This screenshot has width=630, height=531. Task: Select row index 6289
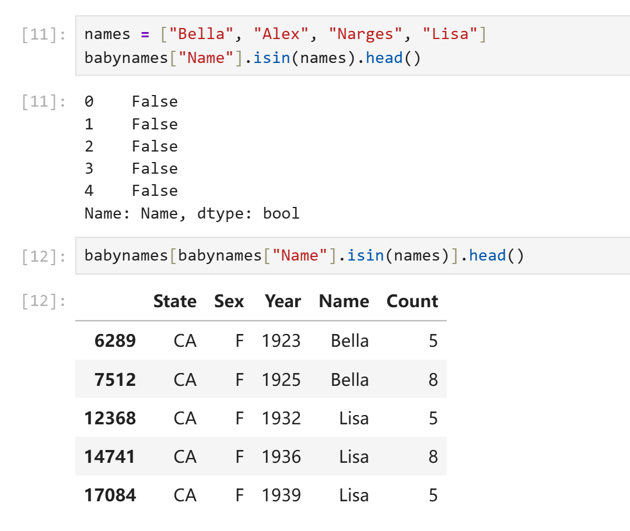tap(115, 341)
